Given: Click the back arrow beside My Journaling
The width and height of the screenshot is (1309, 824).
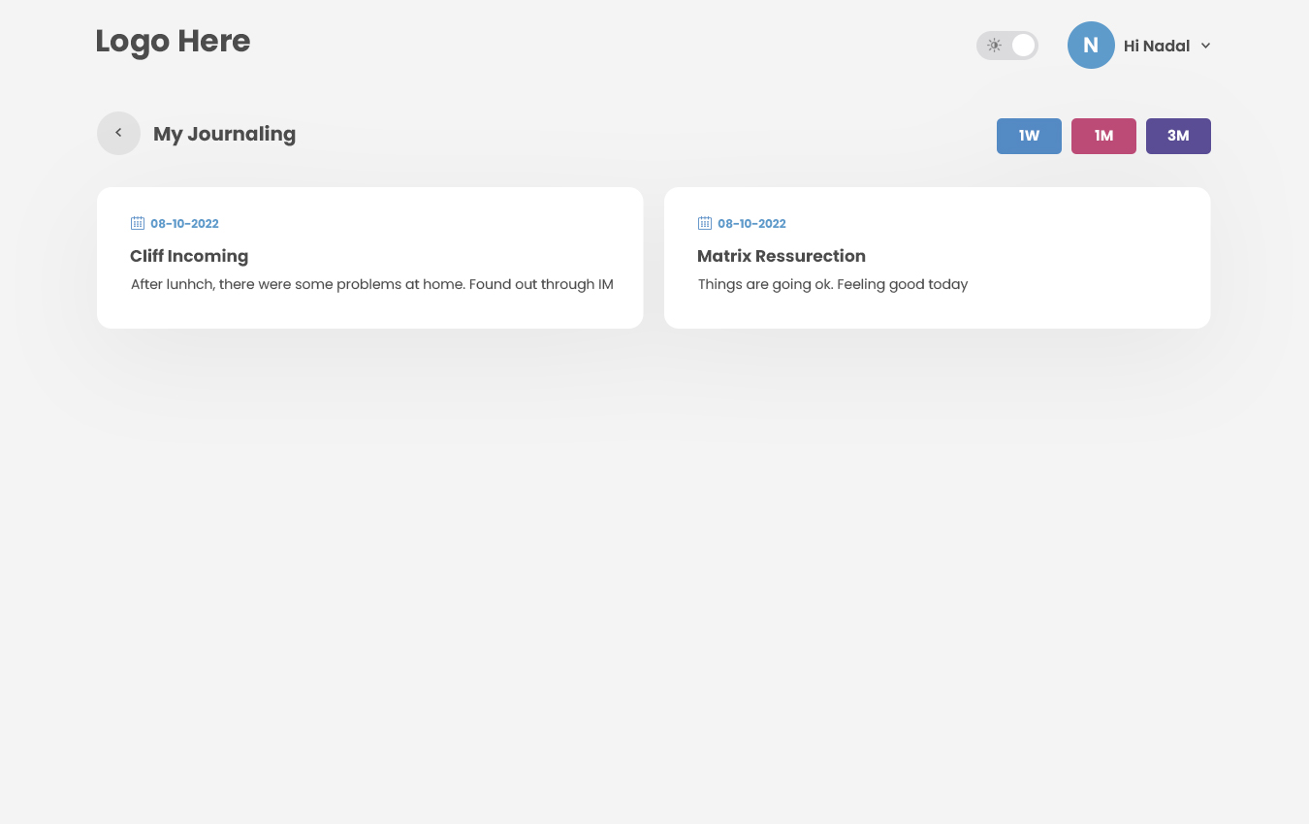Looking at the screenshot, I should click(118, 133).
